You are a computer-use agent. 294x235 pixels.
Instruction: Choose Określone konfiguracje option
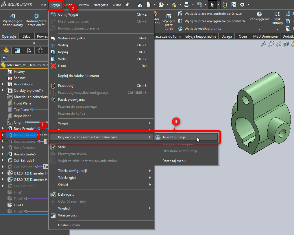tap(181, 151)
